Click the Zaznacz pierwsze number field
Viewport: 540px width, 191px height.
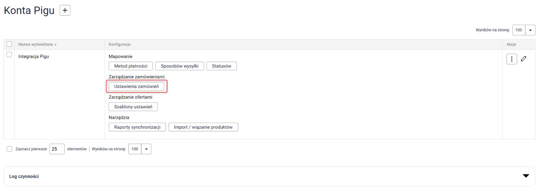point(57,149)
